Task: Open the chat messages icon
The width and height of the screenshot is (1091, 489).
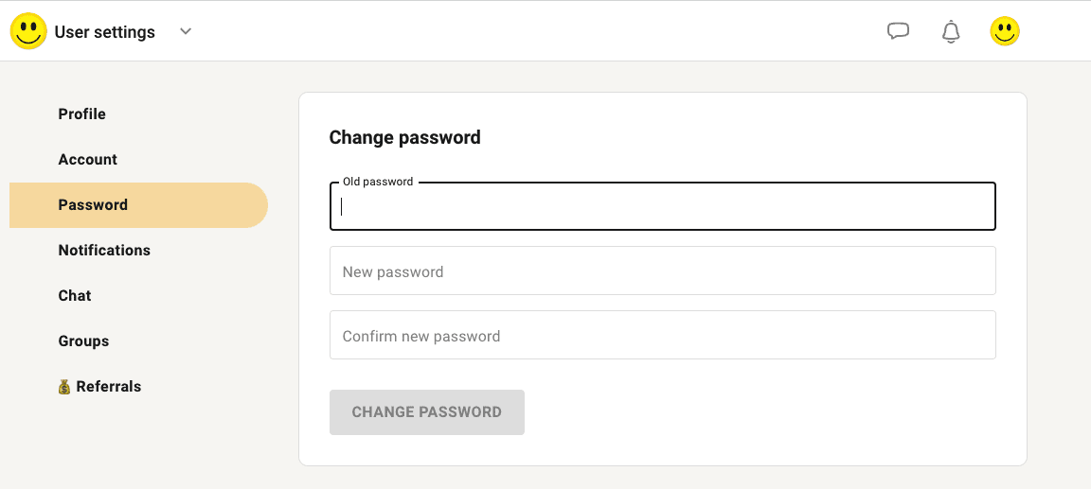Action: coord(898,31)
